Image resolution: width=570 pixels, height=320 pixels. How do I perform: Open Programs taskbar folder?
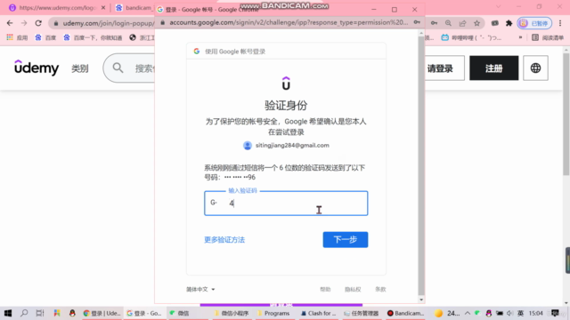coord(273,313)
